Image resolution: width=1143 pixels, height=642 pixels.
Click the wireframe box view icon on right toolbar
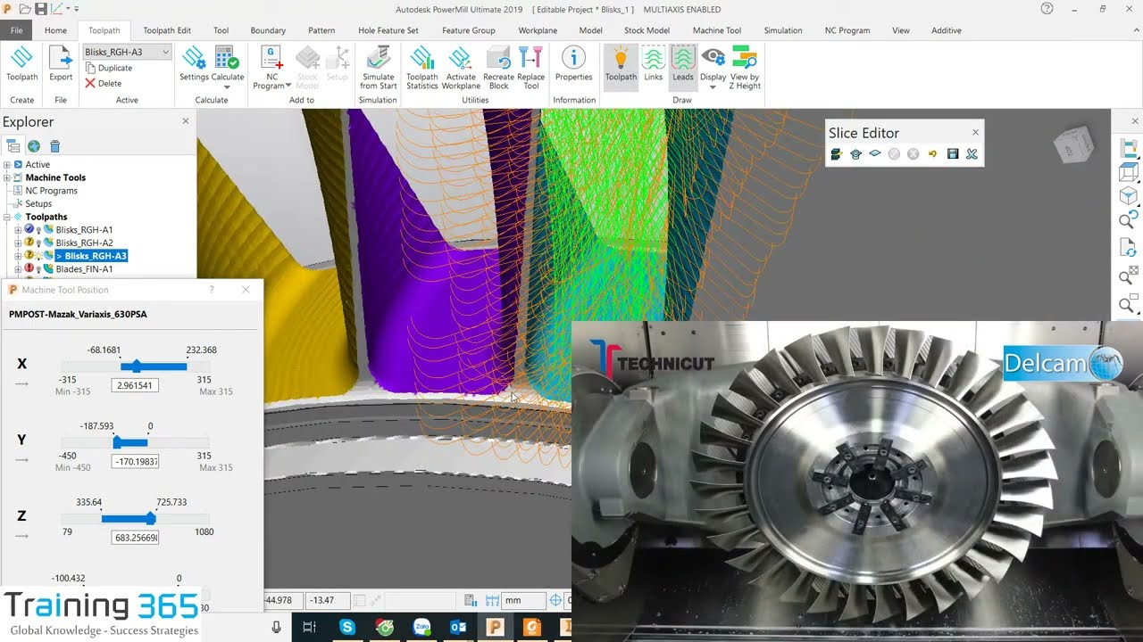pyautogui.click(x=1129, y=172)
